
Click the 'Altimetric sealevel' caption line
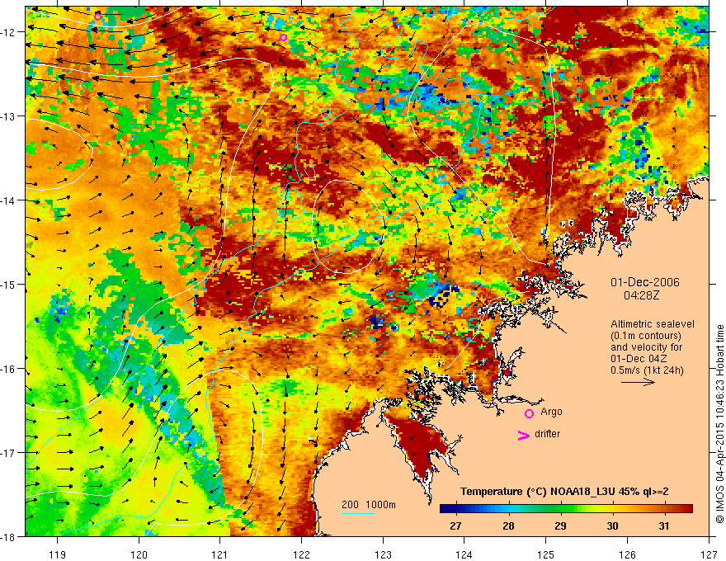pyautogui.click(x=653, y=324)
